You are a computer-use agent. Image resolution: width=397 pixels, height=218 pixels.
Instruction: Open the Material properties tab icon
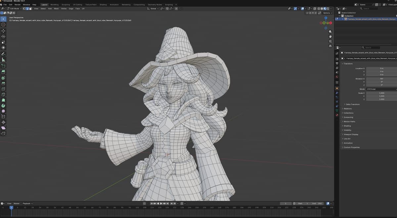(x=337, y=115)
